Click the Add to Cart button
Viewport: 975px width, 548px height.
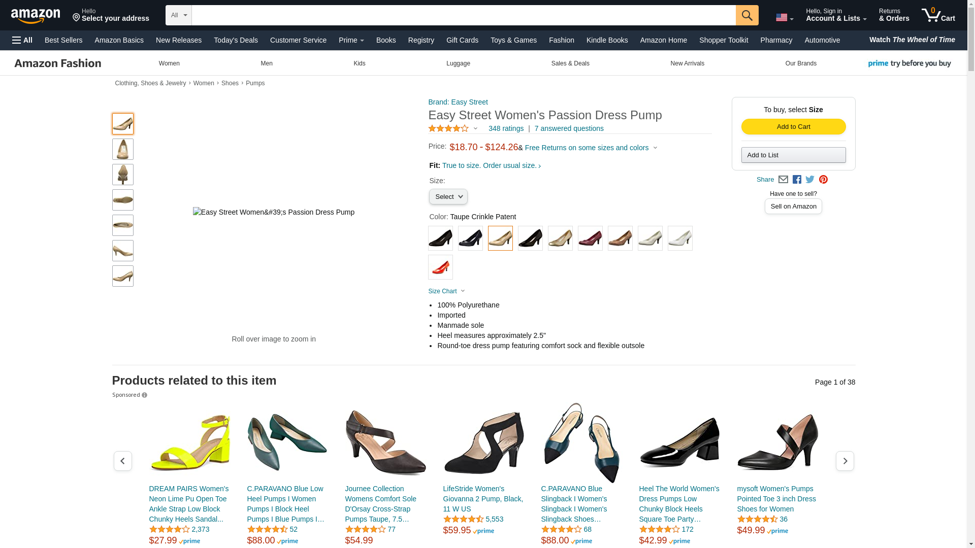(793, 127)
